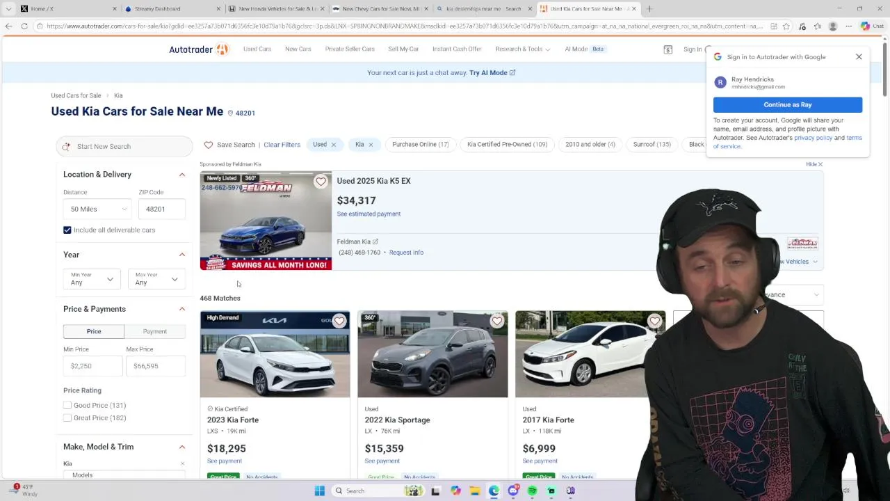Check the Good Price (131) box
The image size is (890, 501).
[67, 405]
